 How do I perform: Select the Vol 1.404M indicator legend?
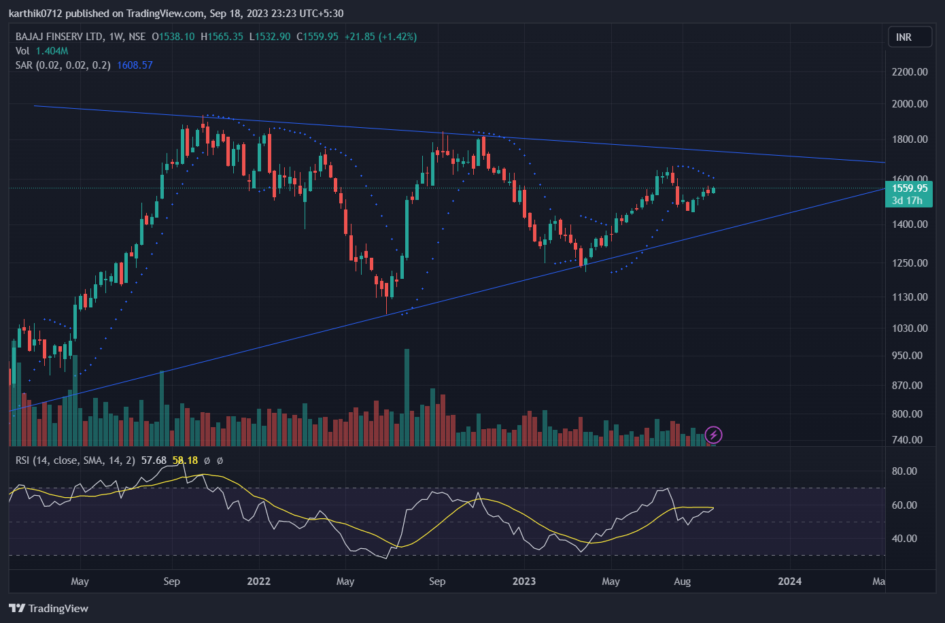[x=42, y=51]
